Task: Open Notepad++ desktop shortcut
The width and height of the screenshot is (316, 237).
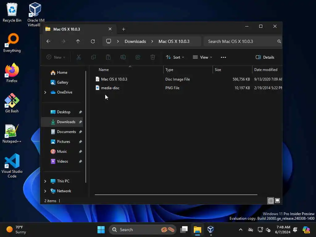Action: click(x=12, y=133)
